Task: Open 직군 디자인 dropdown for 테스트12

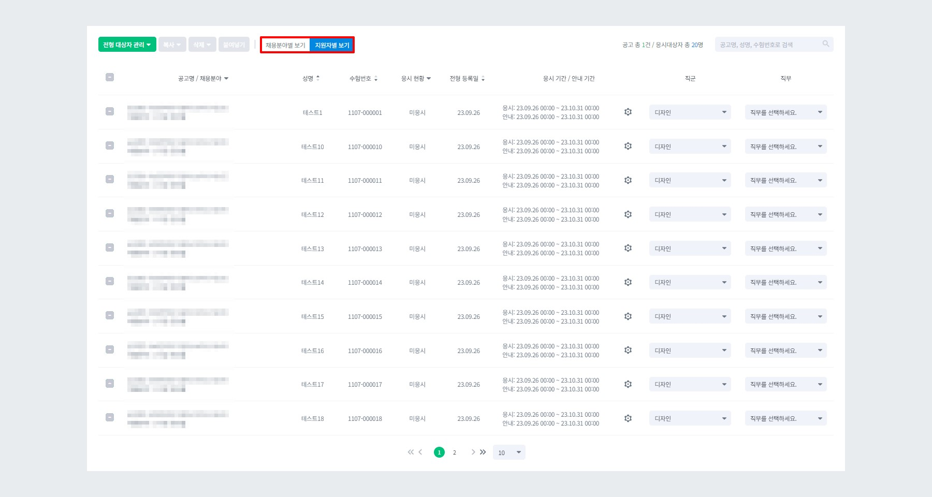Action: pos(690,214)
